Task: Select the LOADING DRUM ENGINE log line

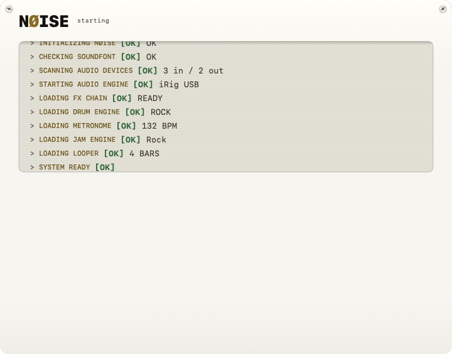Action: 226,112
